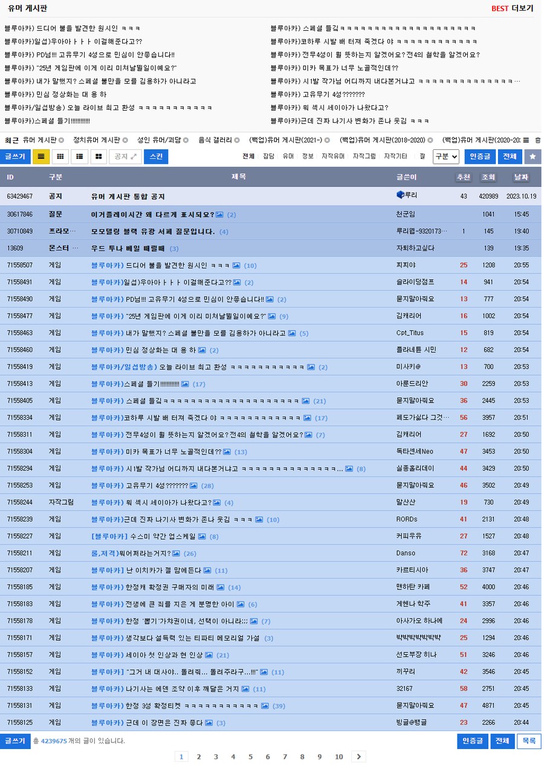Viewport: 544px width, 766px height.
Task: Open comment count (39) on 한정 3성 post
Action: [x=279, y=706]
